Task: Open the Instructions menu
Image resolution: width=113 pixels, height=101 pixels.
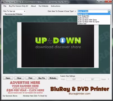Action: [x=56, y=6]
